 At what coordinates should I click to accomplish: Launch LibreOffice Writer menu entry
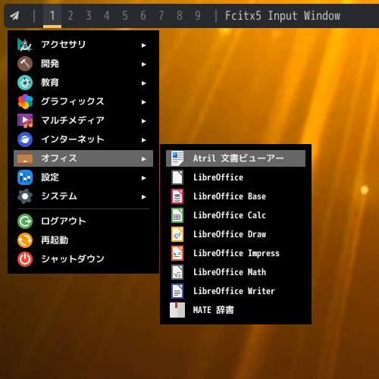click(x=236, y=291)
